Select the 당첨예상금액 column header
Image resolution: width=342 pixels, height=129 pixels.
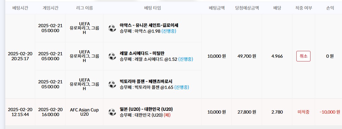(247, 8)
